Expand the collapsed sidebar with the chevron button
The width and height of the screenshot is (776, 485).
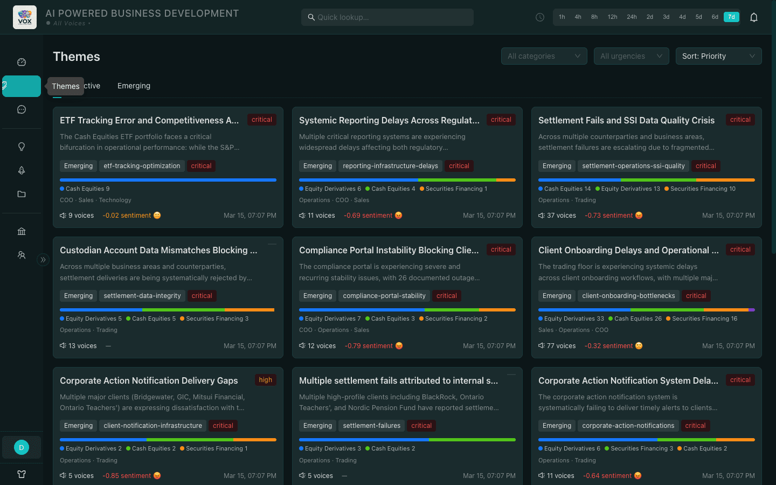click(43, 260)
